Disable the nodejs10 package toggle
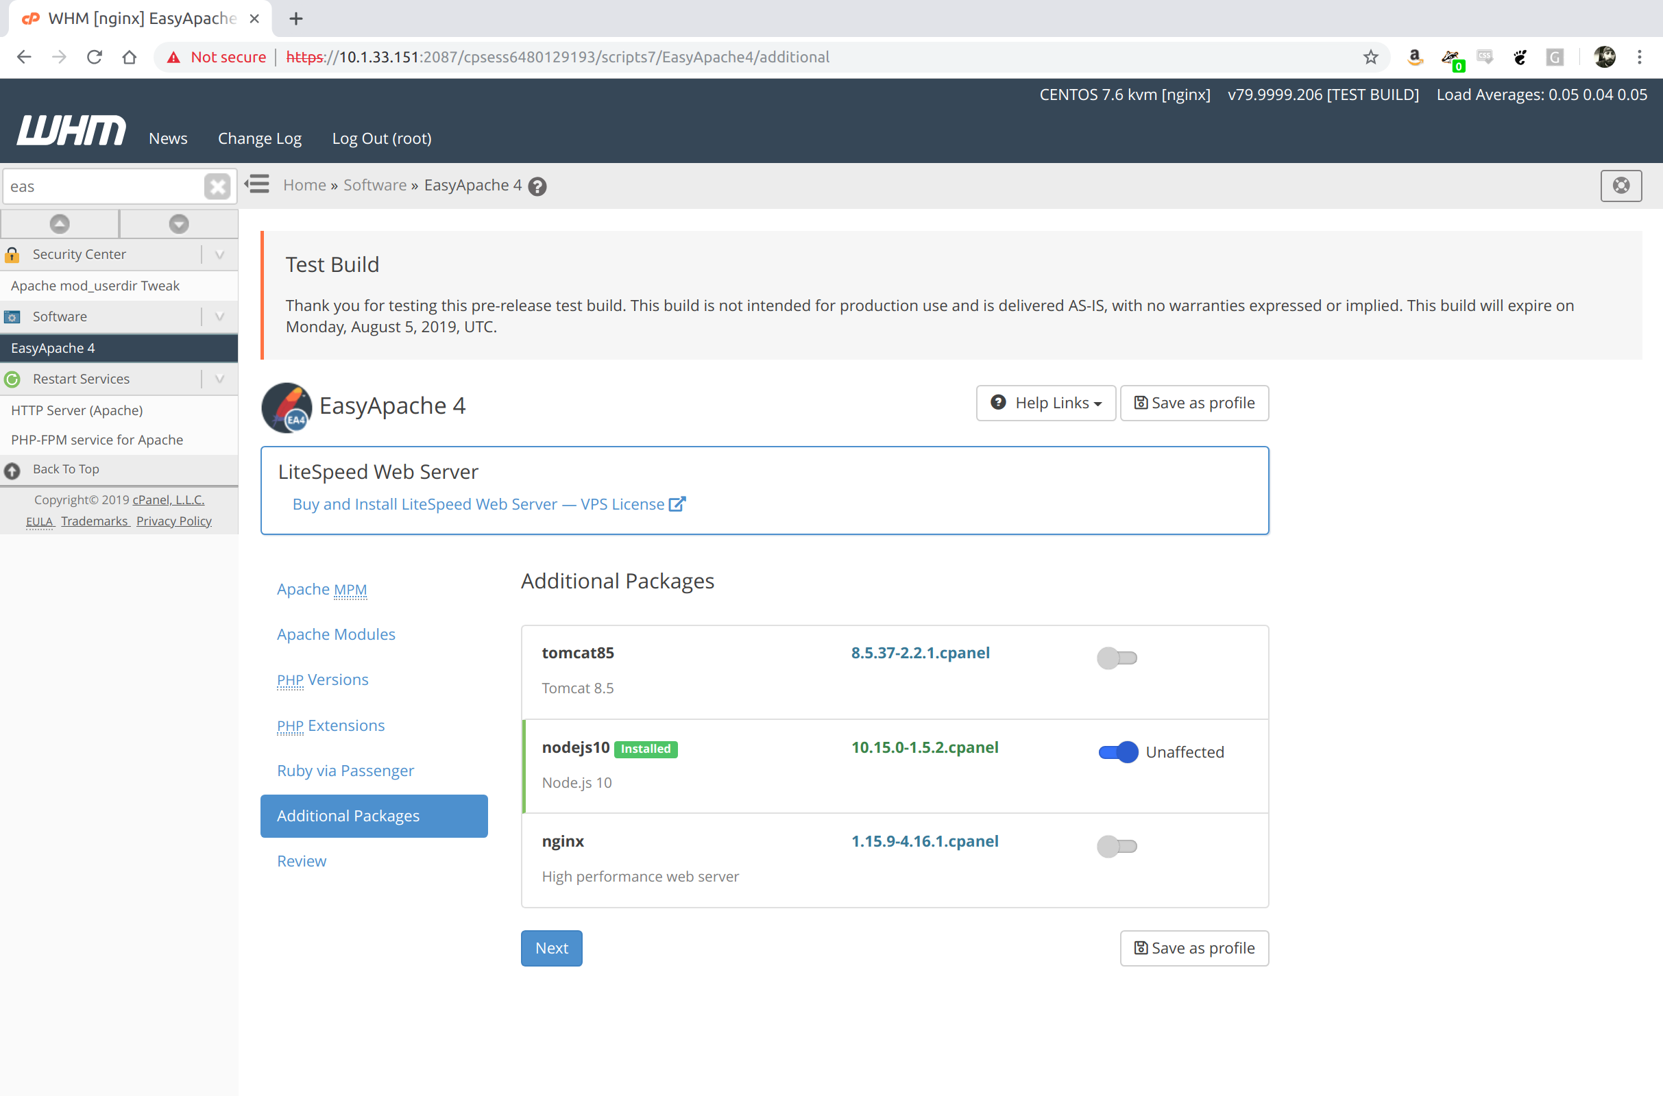1663x1096 pixels. pyautogui.click(x=1117, y=752)
